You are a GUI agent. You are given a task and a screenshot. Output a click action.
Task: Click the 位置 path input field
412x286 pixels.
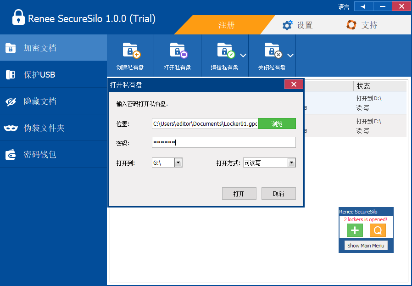[x=205, y=123]
